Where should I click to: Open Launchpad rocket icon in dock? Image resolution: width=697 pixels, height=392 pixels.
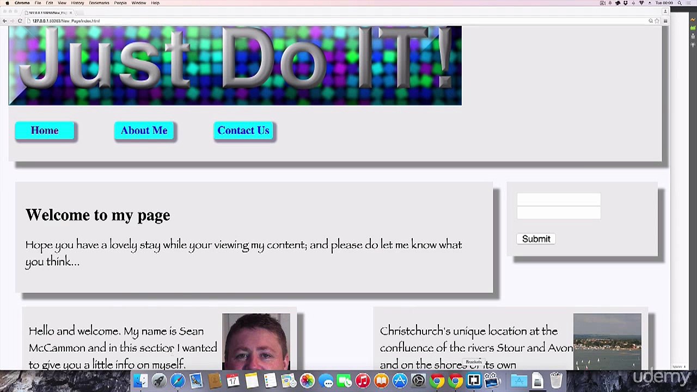point(159,381)
